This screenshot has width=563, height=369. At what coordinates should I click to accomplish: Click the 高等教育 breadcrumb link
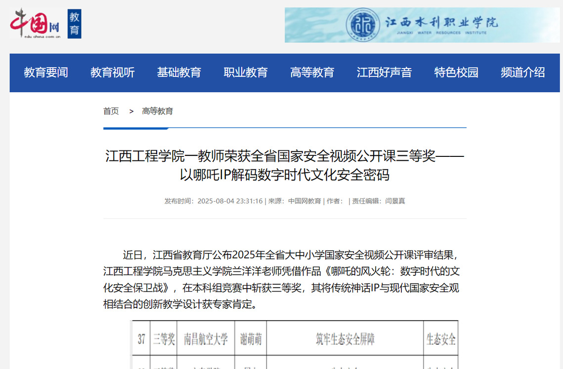tap(158, 111)
